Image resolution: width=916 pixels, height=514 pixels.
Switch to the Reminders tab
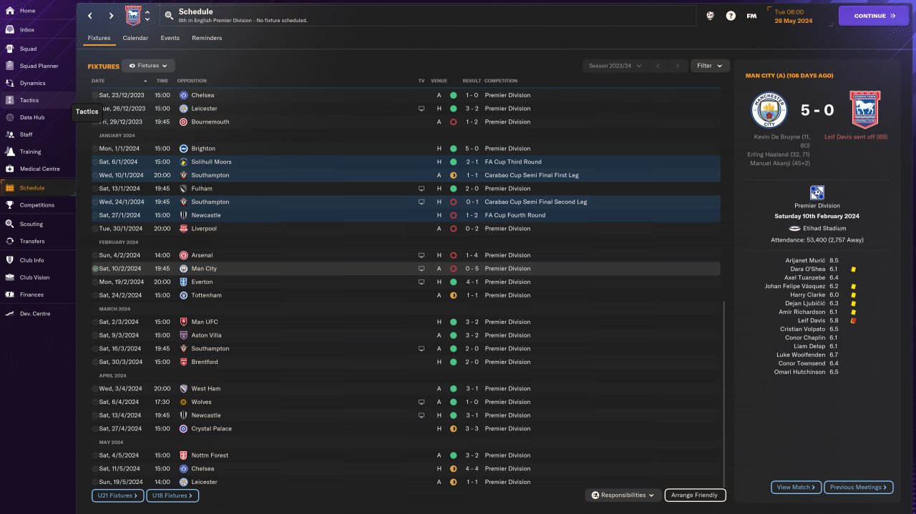point(207,38)
